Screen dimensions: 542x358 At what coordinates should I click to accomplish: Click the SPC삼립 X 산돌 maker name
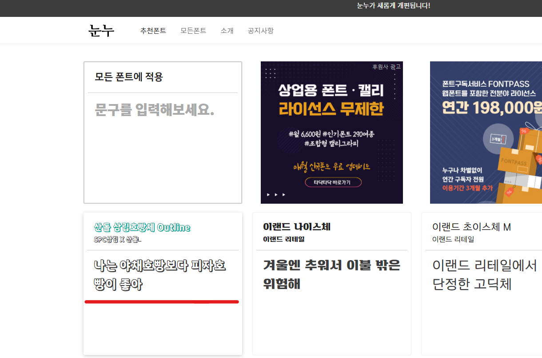coord(118,240)
